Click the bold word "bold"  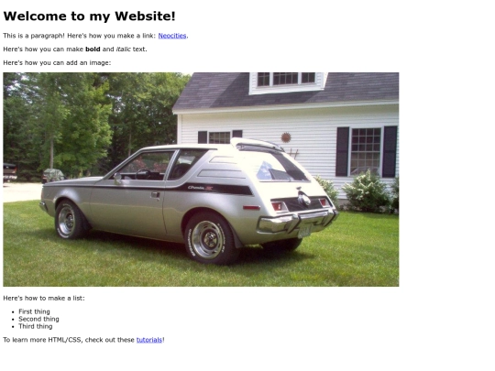[x=93, y=49]
